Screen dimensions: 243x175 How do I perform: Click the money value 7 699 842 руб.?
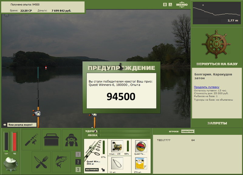(x=61, y=11)
